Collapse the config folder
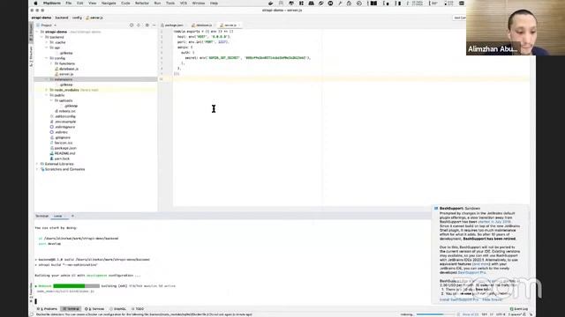The image size is (565, 317). pos(47,58)
